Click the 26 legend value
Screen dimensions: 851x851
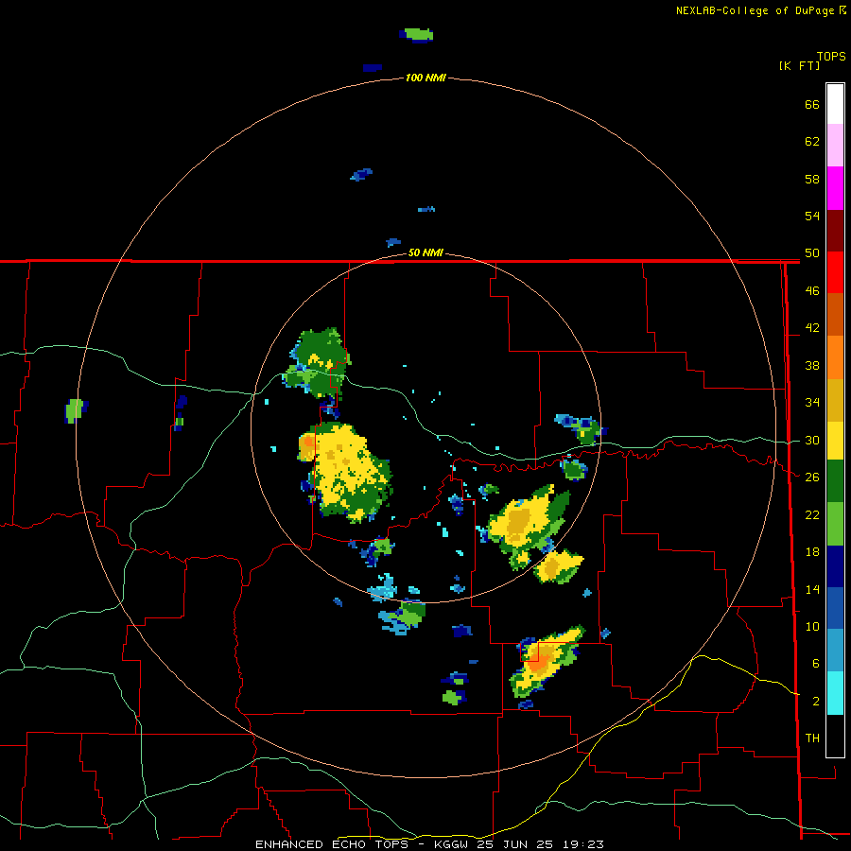click(812, 478)
